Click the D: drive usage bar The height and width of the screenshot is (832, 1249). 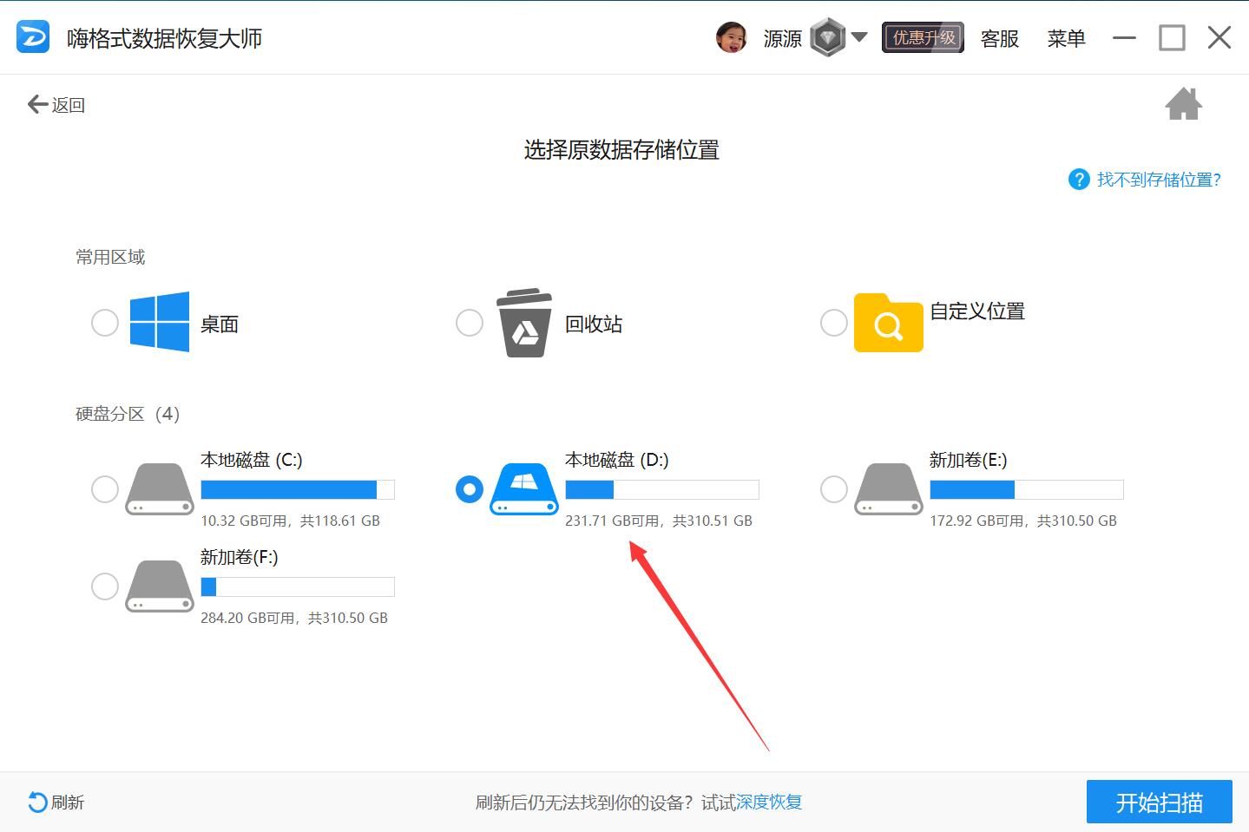(x=662, y=490)
